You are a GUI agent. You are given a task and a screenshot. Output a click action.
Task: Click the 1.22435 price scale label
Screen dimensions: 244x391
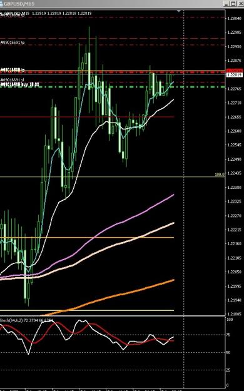click(x=234, y=173)
